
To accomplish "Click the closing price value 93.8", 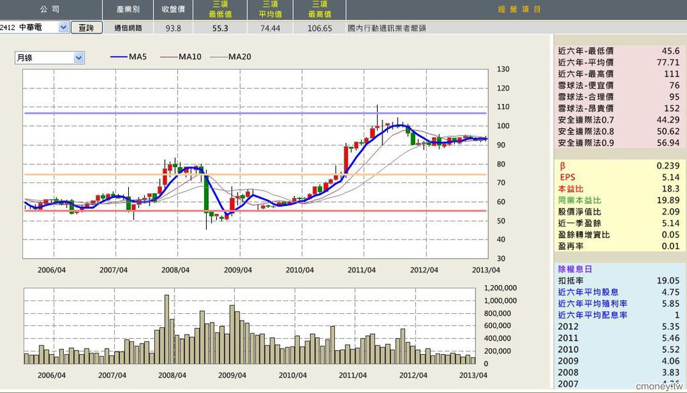I will 173,28.
